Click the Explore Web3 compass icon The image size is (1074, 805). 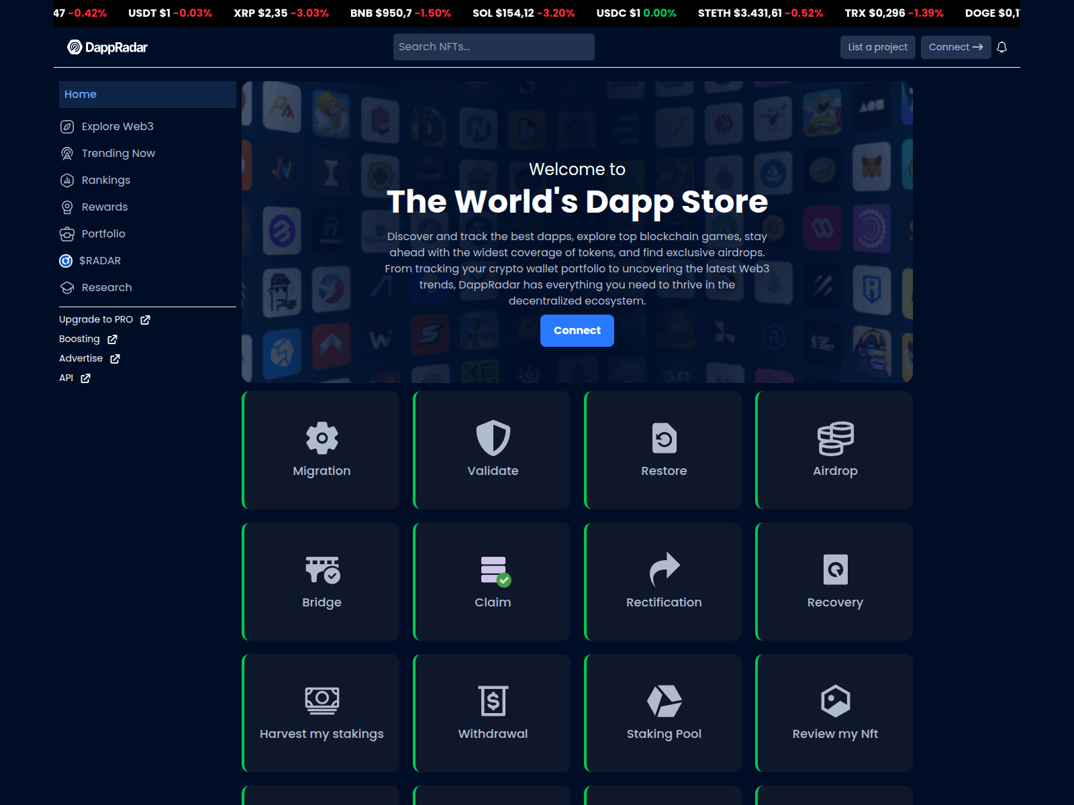pos(67,127)
